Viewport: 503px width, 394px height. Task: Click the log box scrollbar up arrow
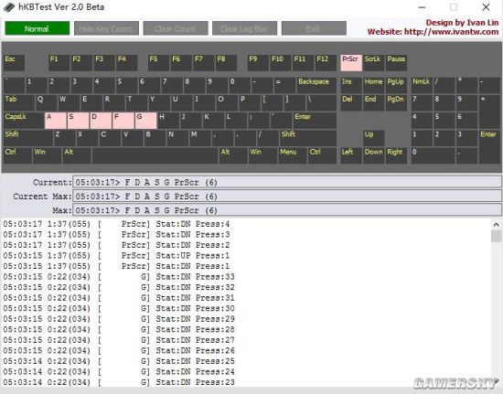coord(496,224)
